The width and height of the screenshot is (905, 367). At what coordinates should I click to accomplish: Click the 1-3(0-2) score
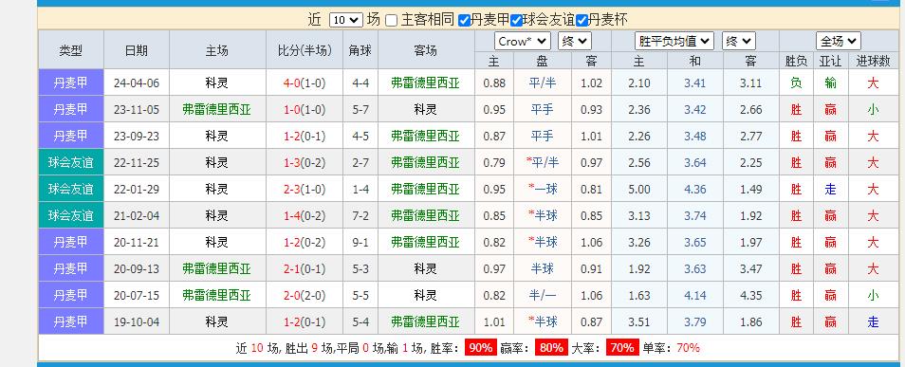pos(305,163)
